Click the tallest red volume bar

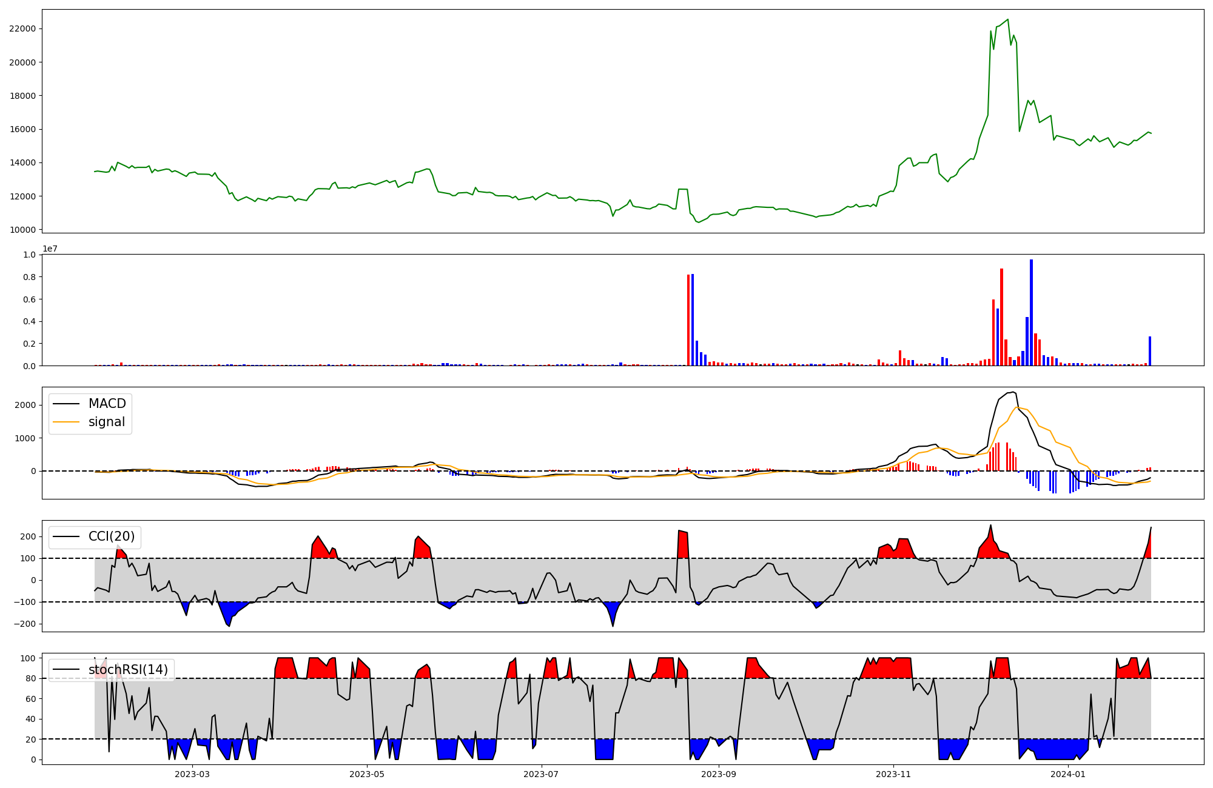(1001, 316)
